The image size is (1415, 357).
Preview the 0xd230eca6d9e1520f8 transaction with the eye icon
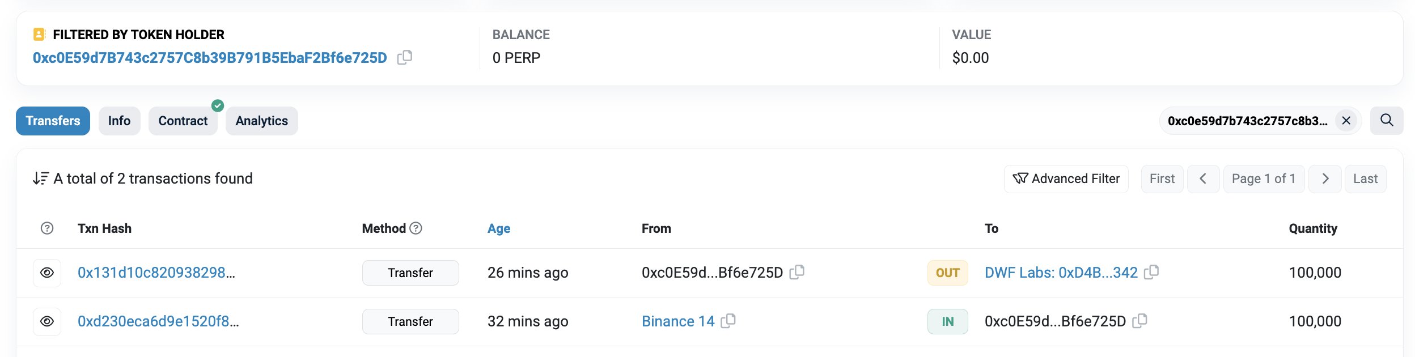pos(47,321)
